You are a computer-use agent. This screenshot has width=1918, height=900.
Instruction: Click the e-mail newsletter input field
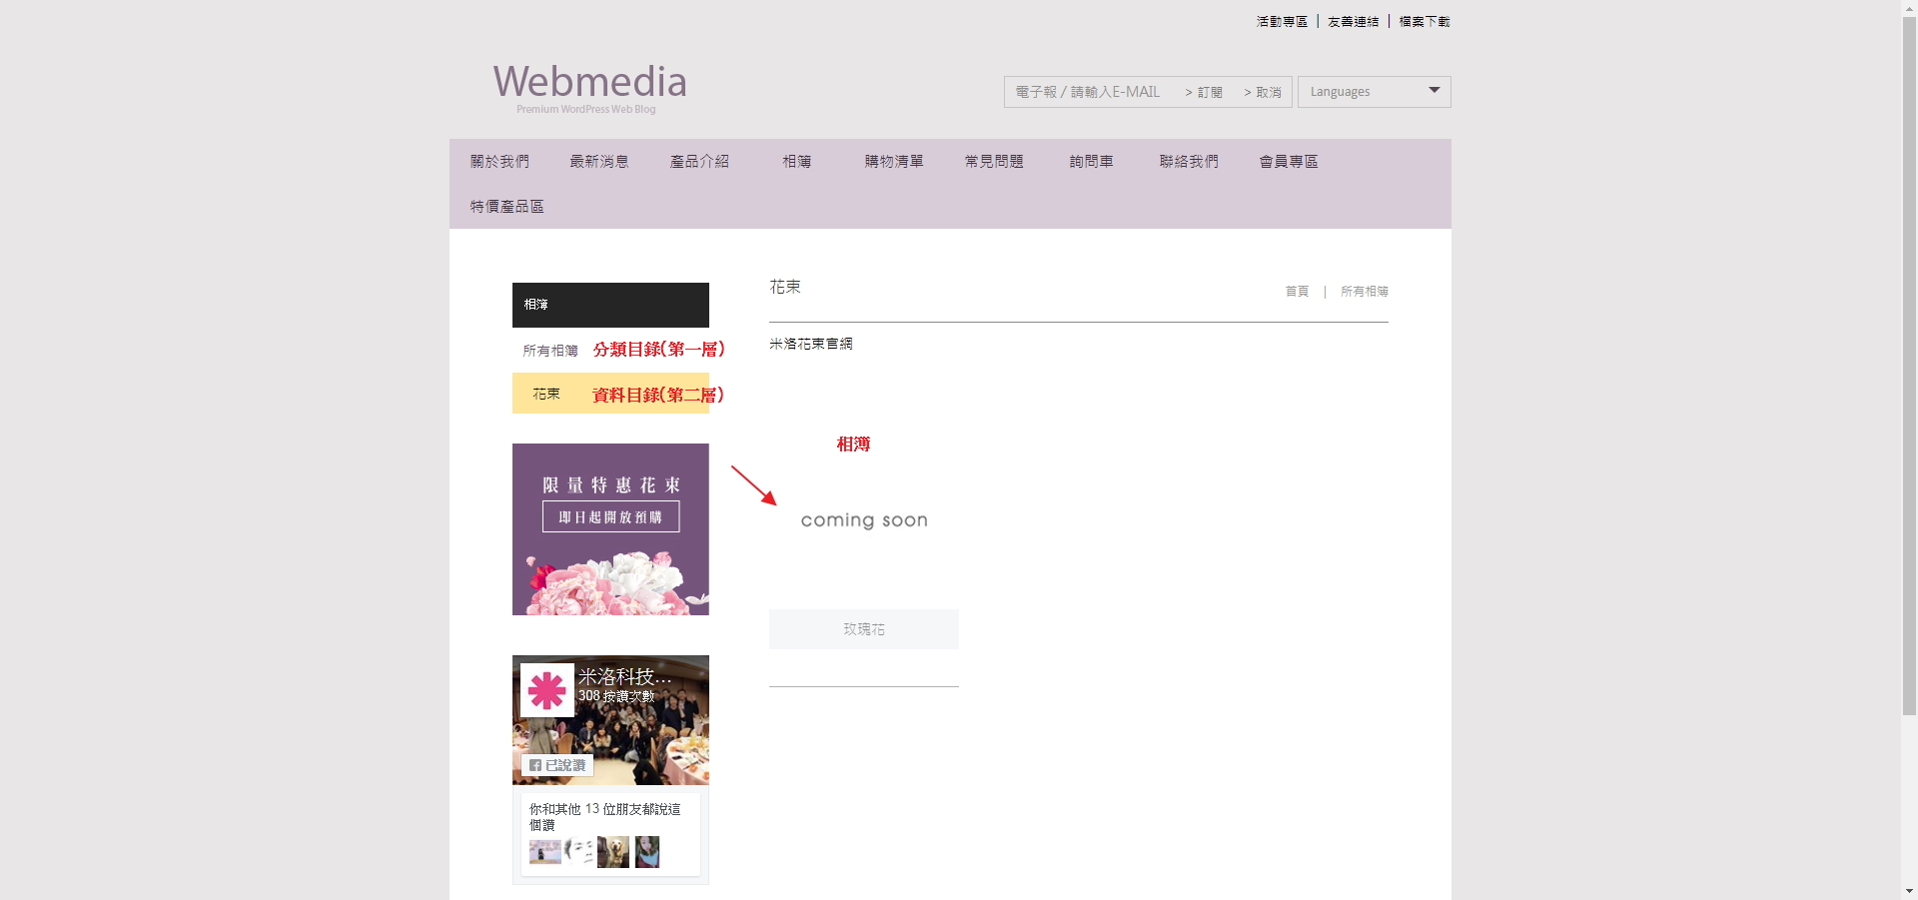click(x=1089, y=92)
